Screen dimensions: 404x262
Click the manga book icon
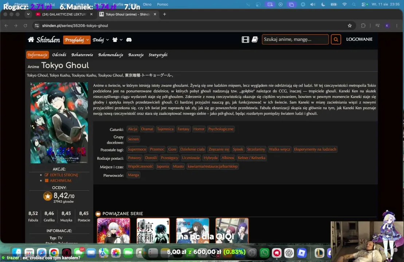pyautogui.click(x=255, y=39)
